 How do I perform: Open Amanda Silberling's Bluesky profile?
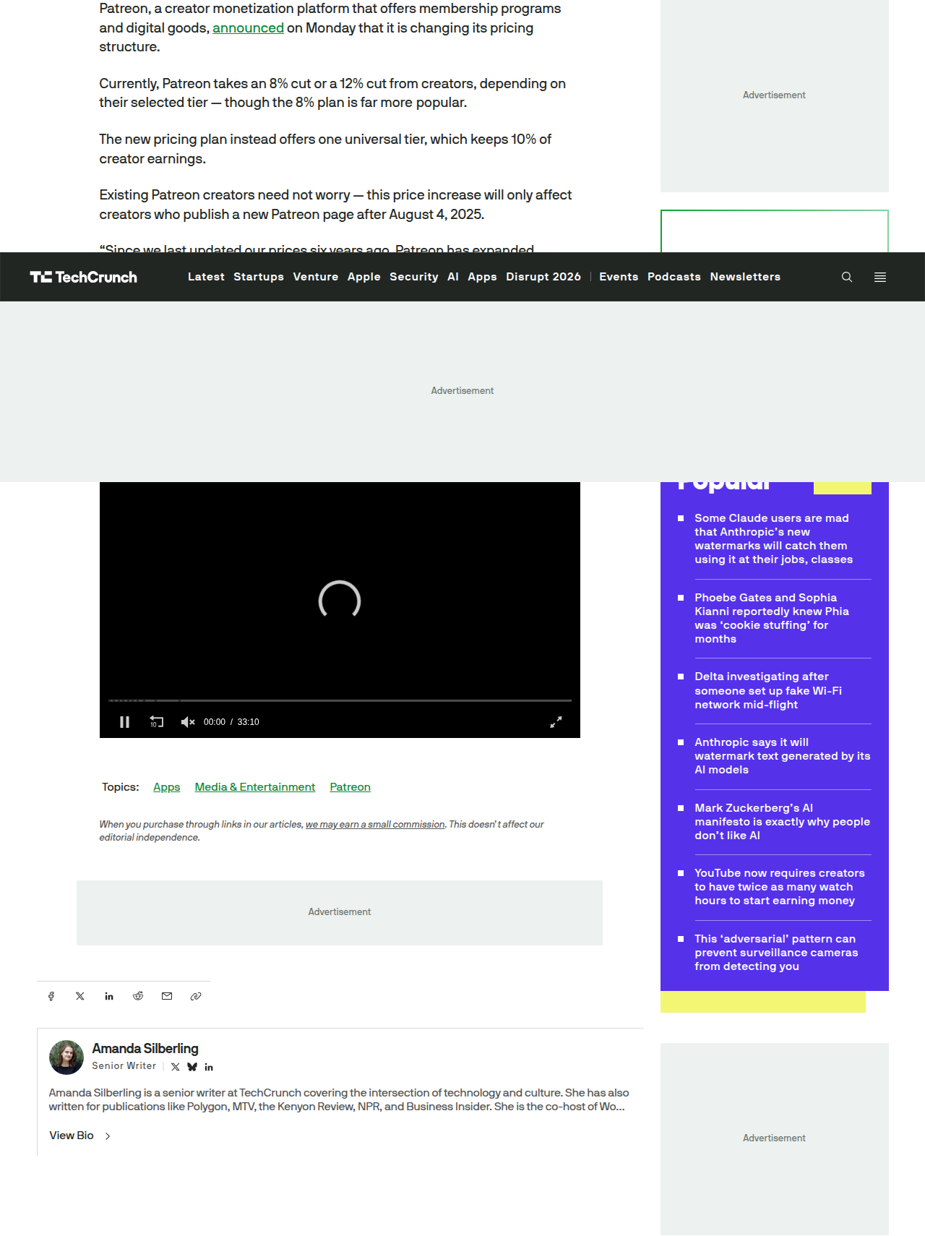192,1067
